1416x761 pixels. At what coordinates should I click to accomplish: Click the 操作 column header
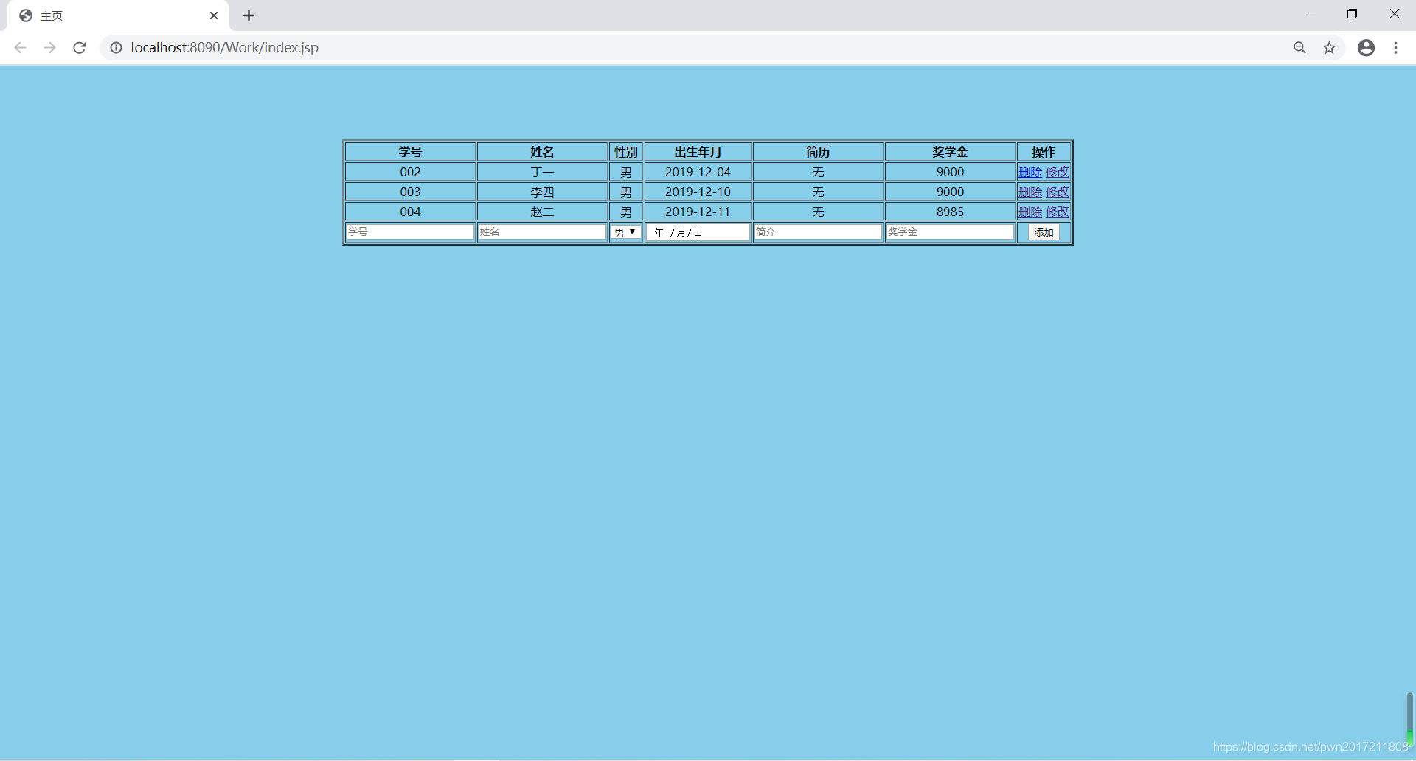click(1044, 152)
